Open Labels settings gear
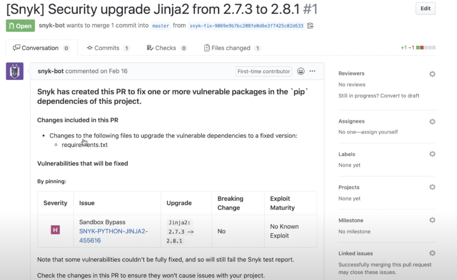The image size is (457, 280). pos(432,154)
